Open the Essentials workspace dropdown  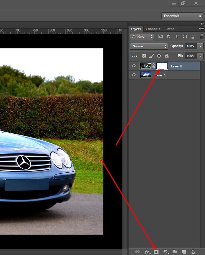[182, 16]
